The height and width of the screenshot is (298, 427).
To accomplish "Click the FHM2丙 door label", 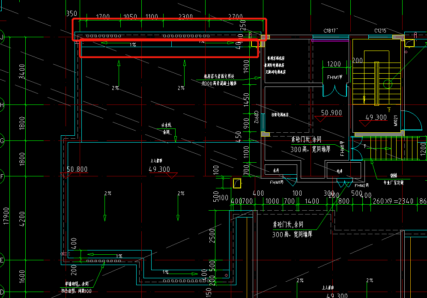I will (361, 185).
